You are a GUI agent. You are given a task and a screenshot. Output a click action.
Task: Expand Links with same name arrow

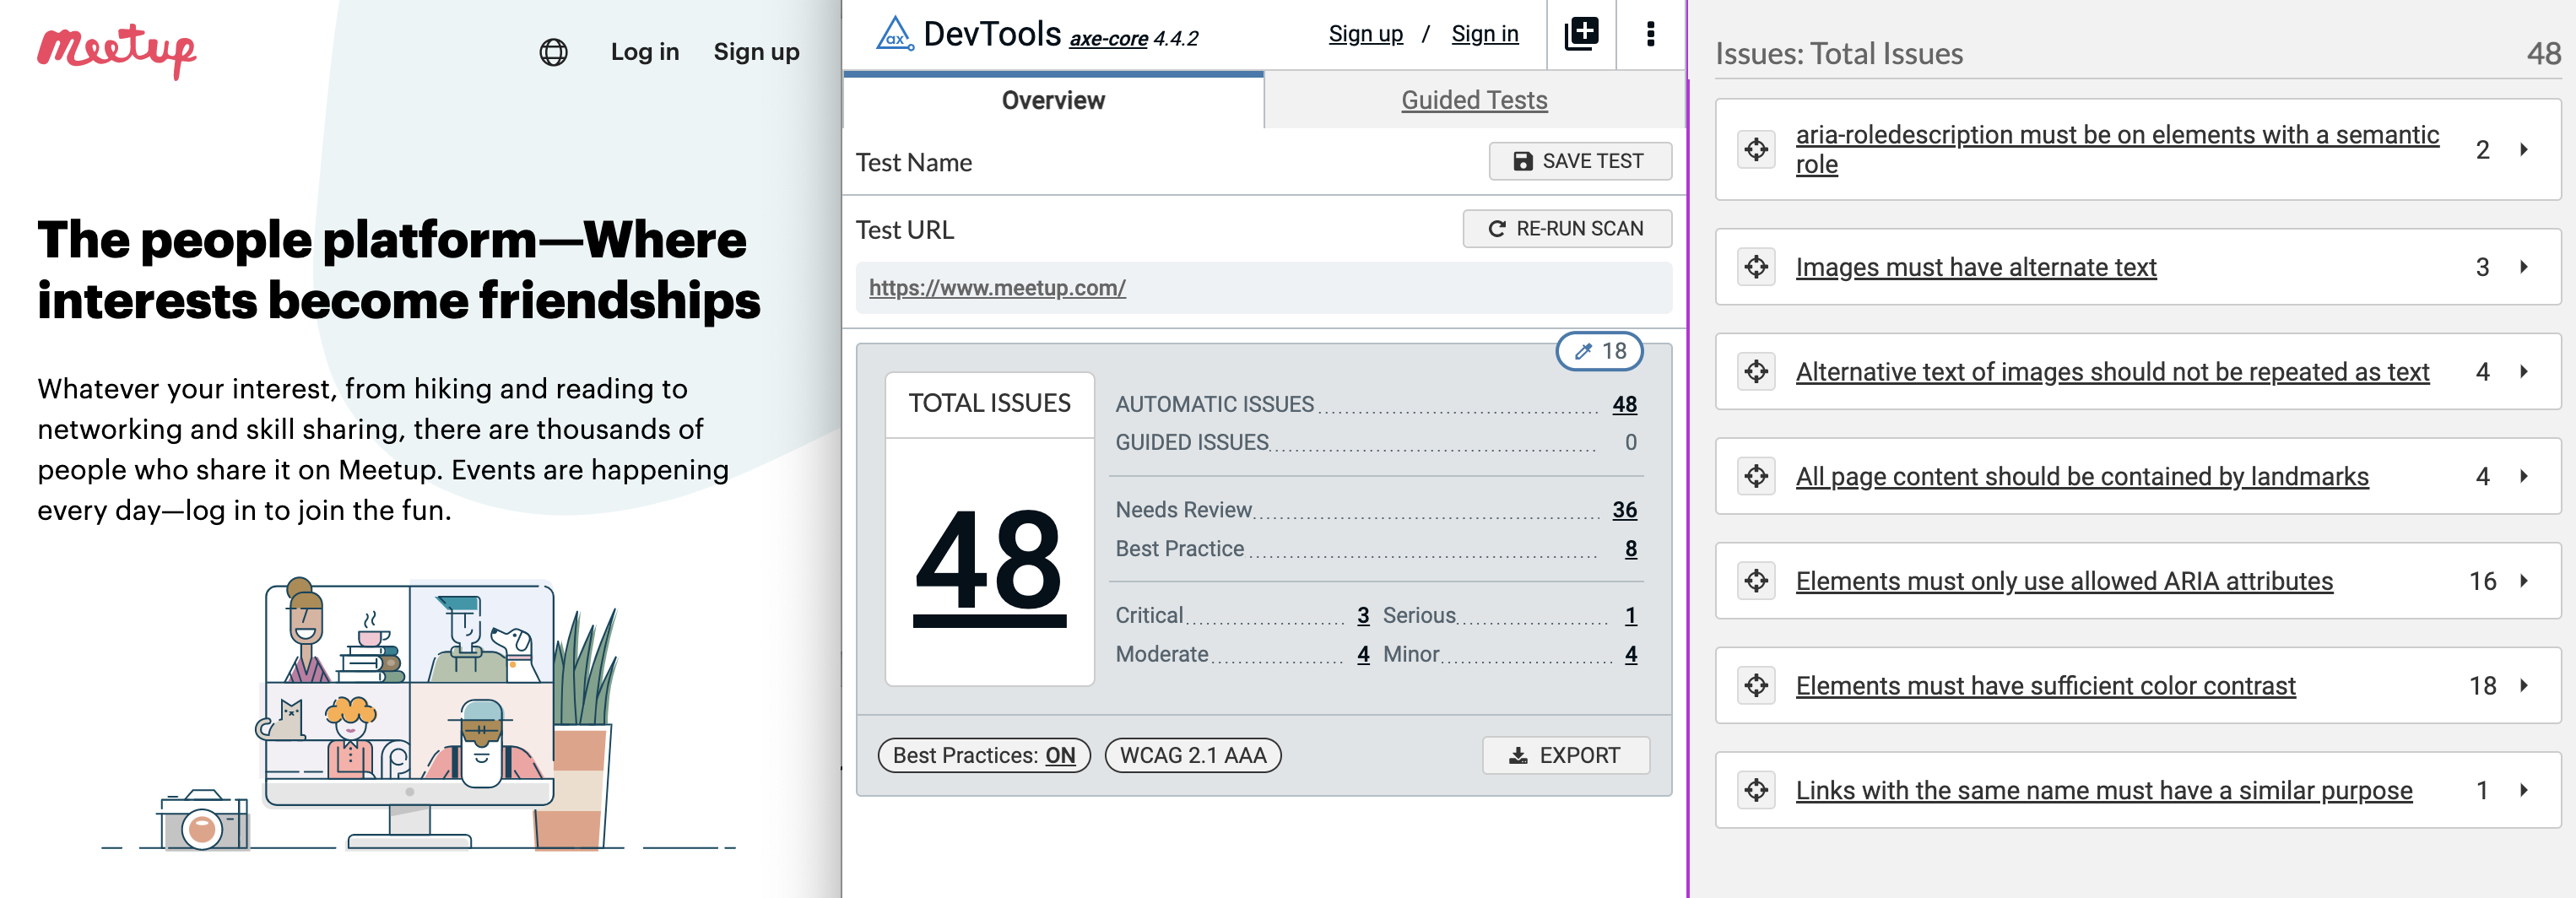2524,790
